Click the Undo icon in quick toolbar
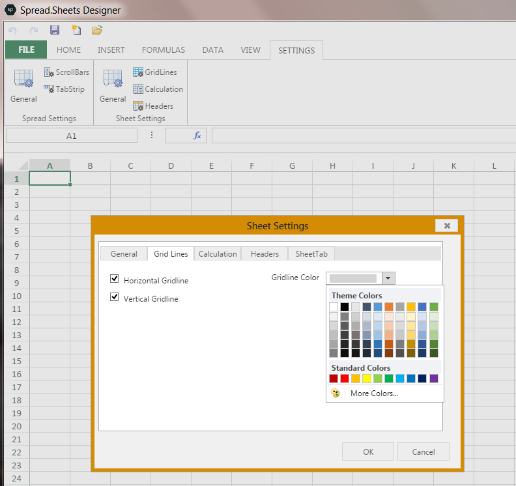The width and height of the screenshot is (516, 486). point(12,31)
